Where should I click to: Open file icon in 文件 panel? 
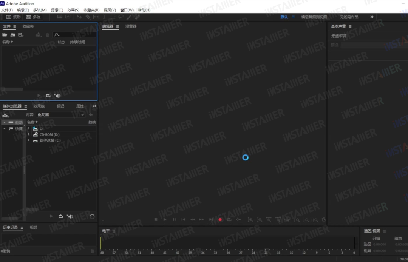coord(5,35)
